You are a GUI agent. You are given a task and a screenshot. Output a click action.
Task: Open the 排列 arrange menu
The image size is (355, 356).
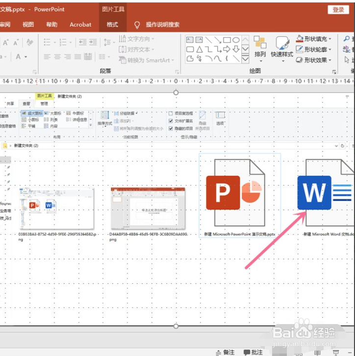[260, 49]
